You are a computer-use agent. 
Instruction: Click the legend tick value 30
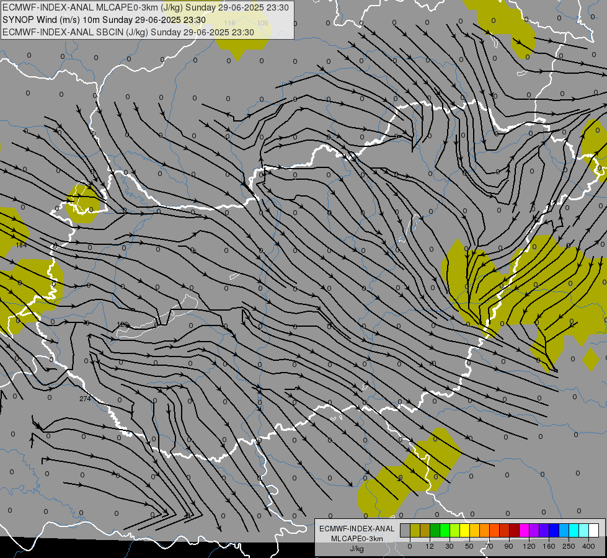(x=450, y=546)
